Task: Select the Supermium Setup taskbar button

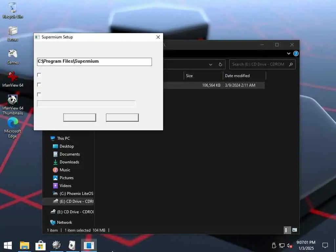Action: pyautogui.click(x=89, y=245)
